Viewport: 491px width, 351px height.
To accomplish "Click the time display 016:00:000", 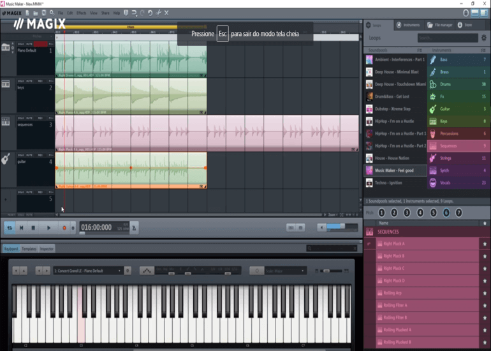I will 96,227.
